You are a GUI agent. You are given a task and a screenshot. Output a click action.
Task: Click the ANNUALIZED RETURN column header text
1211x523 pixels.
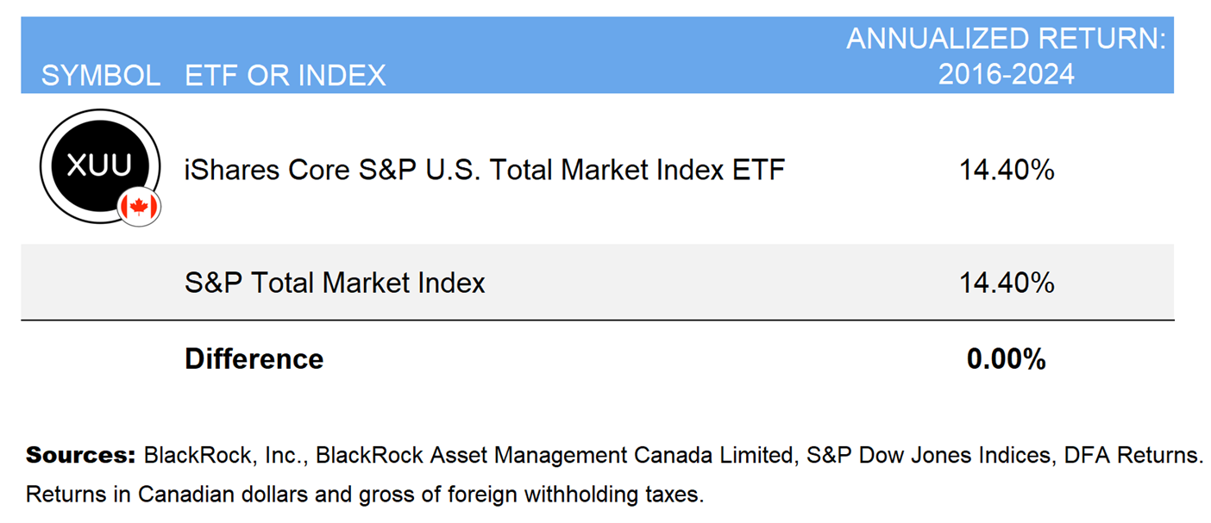1006,40
